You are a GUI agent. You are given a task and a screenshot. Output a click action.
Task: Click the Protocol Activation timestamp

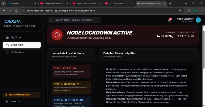[175, 36]
